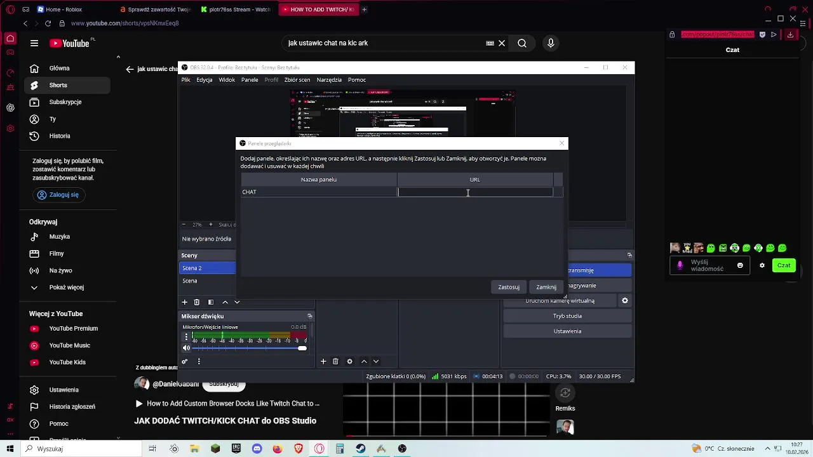Show hidden tray icons chevron in taskbar
Screen dimensions: 813x457
(x=767, y=449)
